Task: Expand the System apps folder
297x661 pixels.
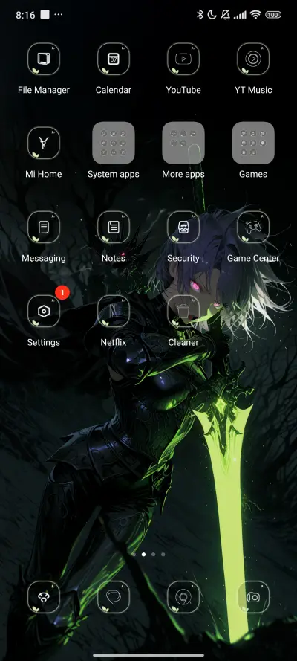Action: tap(114, 143)
